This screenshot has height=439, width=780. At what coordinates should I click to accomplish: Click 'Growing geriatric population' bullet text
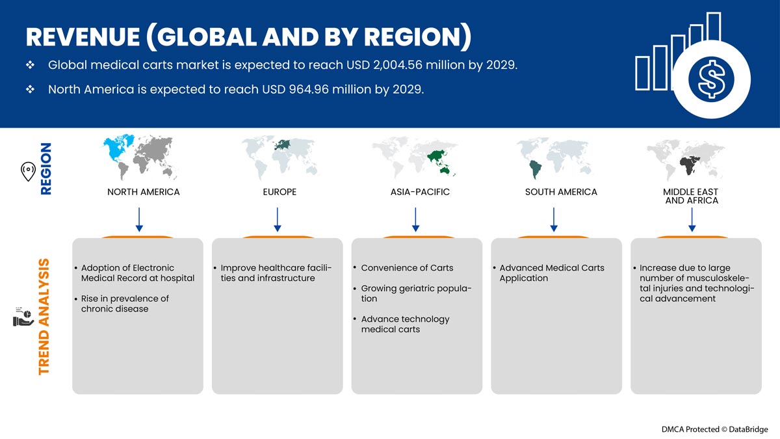[416, 293]
